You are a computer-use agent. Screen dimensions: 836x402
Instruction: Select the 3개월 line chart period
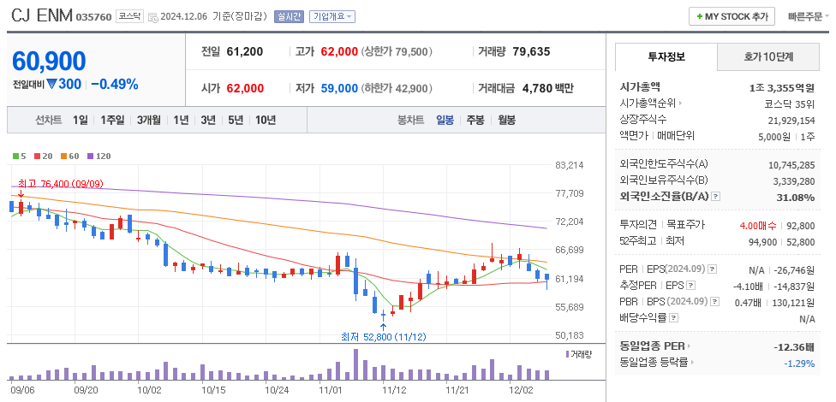[x=149, y=120]
